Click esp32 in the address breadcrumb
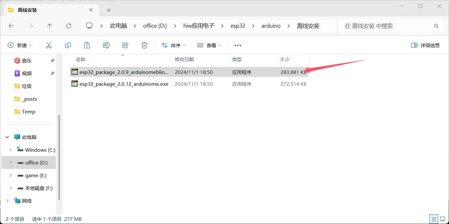This screenshot has width=449, height=224. point(238,26)
